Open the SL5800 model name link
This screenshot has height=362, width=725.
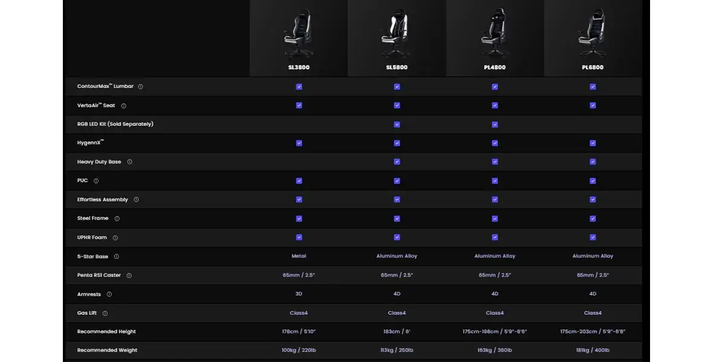pos(397,68)
